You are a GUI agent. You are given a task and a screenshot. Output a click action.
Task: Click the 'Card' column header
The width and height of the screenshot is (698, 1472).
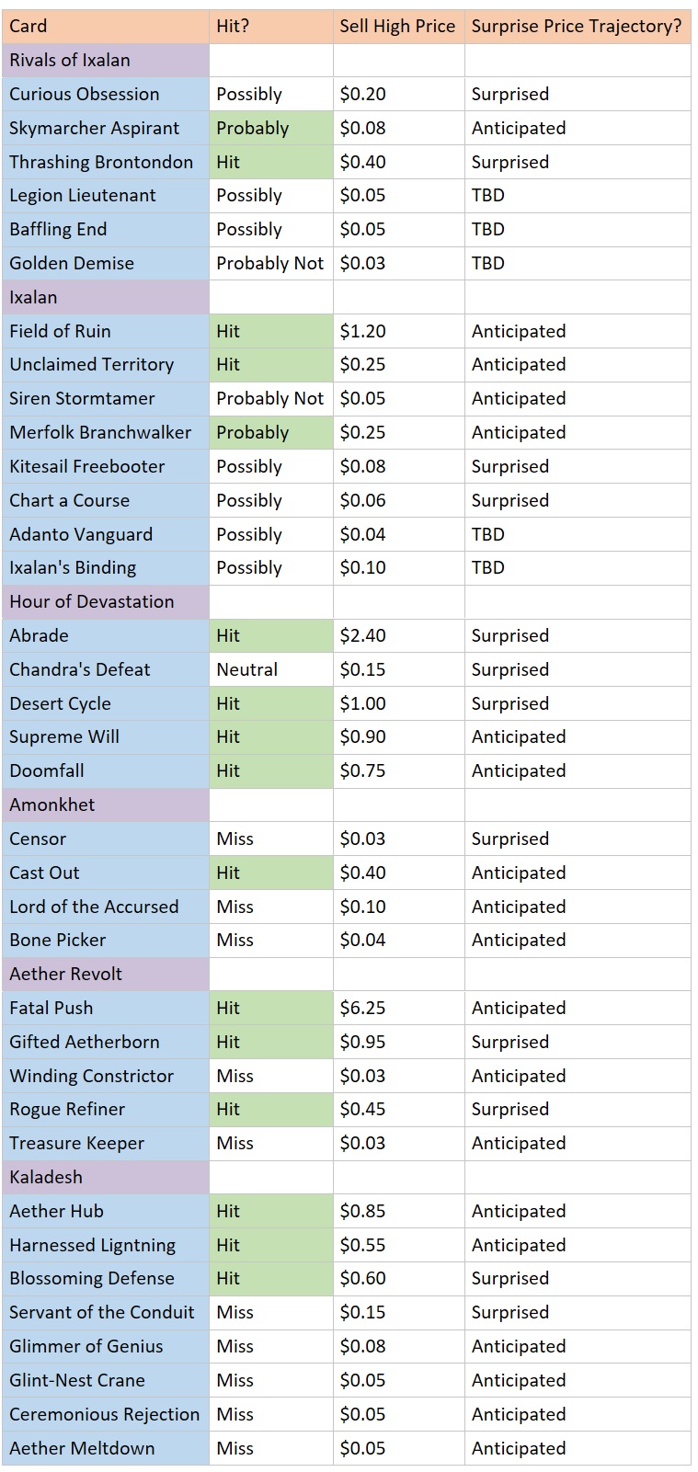106,26
